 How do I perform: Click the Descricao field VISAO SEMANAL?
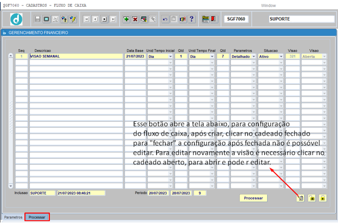[76, 56]
